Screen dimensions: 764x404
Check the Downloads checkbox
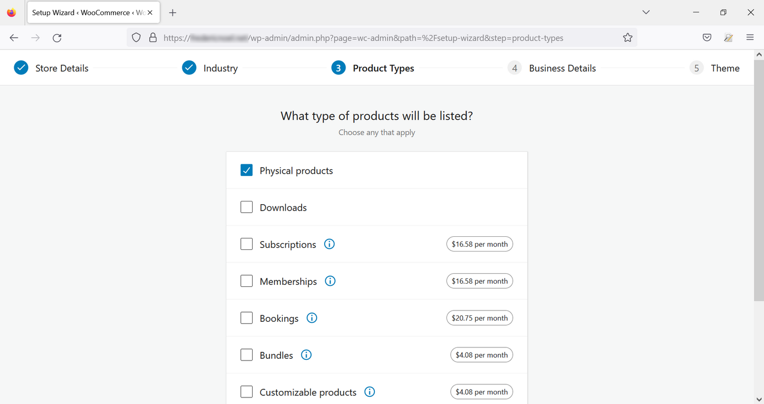[246, 207]
